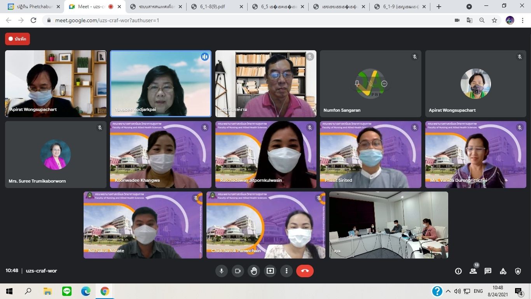
Task: Switch to the ปฏิทิน Phetchaburi calendar tab
Action: (34, 7)
